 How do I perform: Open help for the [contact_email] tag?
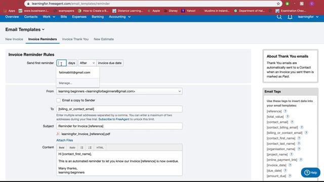pyautogui.click(x=292, y=122)
